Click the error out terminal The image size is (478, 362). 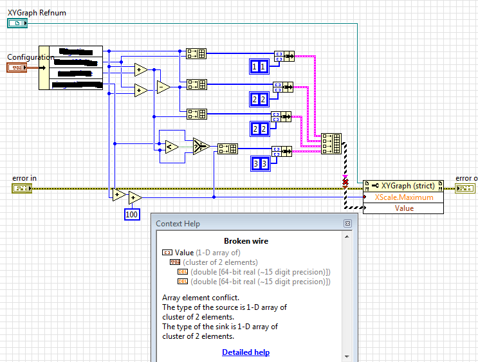(464, 188)
